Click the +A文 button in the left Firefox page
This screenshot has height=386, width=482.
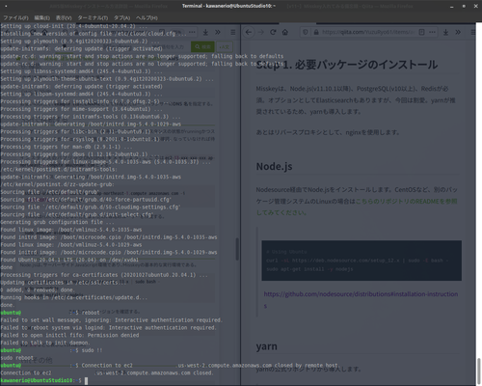pos(225,47)
